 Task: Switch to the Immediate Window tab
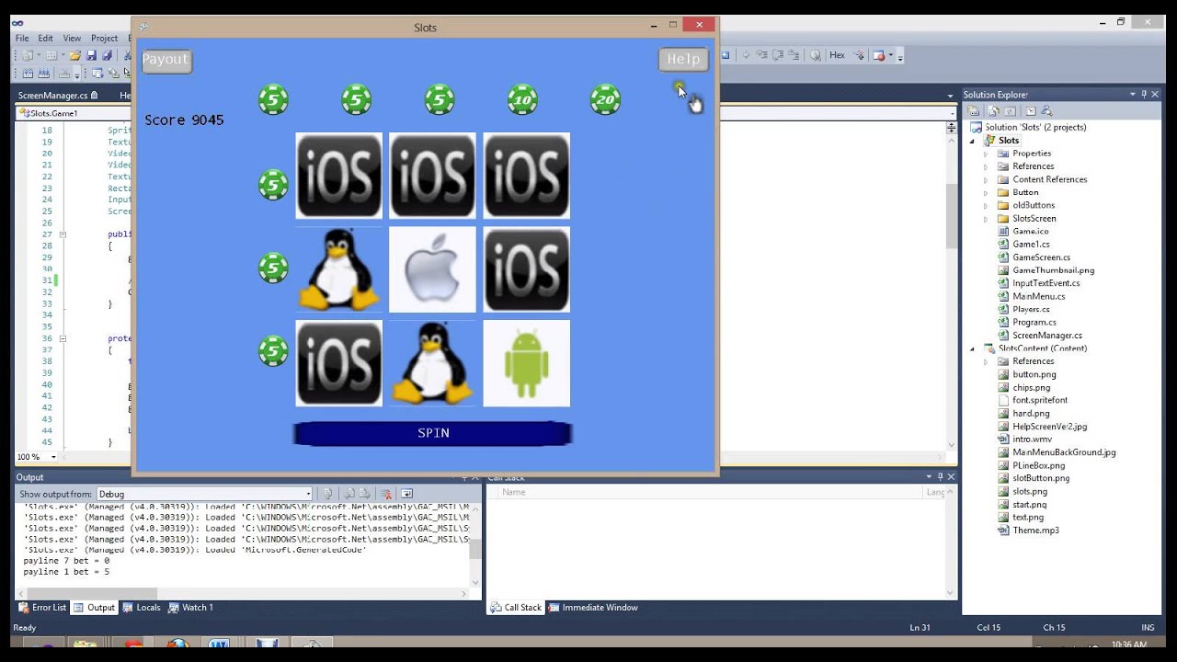(593, 607)
